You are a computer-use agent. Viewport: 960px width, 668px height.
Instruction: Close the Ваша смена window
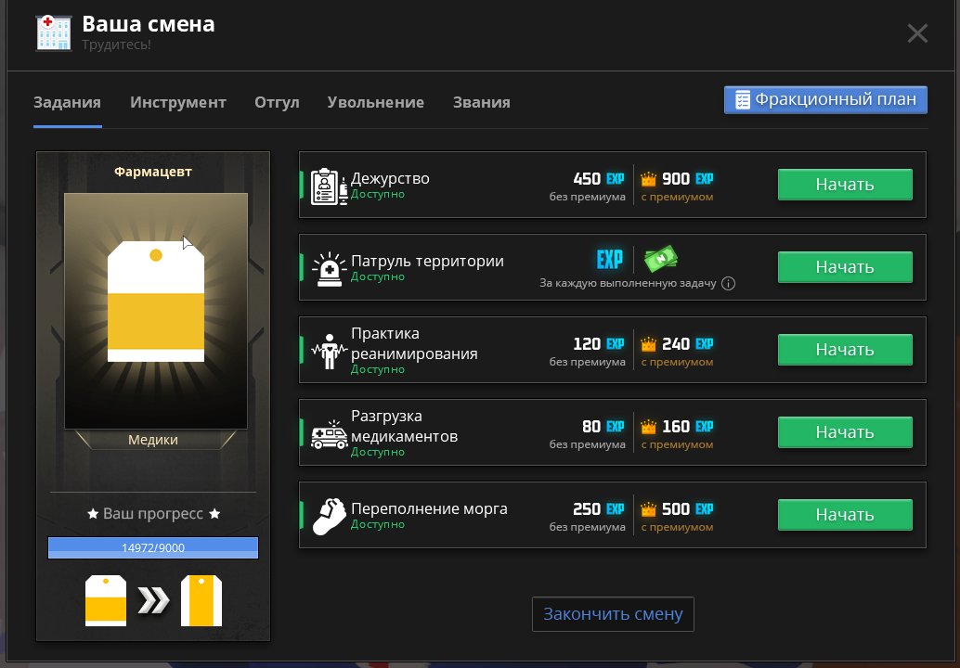point(917,33)
